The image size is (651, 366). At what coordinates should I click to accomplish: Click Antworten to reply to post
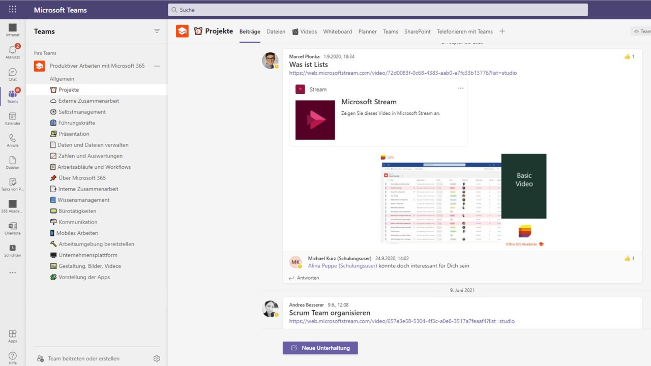304,278
